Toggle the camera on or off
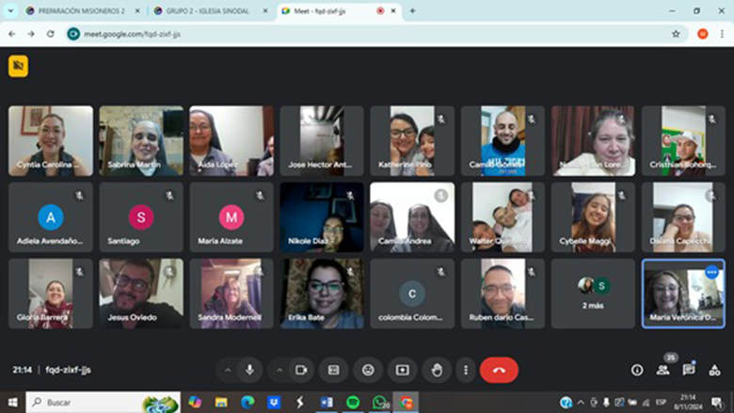Image resolution: width=734 pixels, height=413 pixels. [301, 370]
